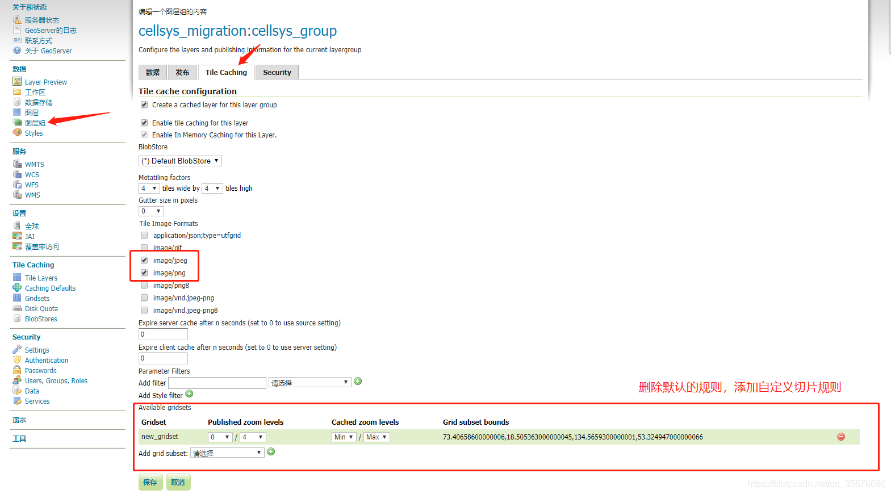The width and height of the screenshot is (891, 494).
Task: Click Expire server cache seconds field
Action: (163, 334)
